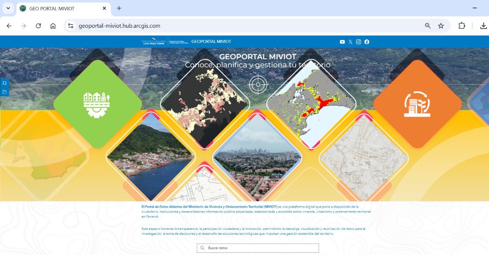
Task: Open the Facebook social link
Action: pos(367,42)
